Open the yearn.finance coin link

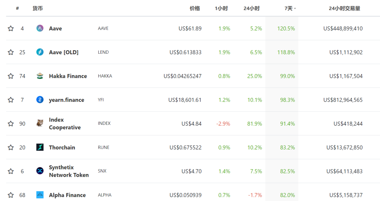66,100
